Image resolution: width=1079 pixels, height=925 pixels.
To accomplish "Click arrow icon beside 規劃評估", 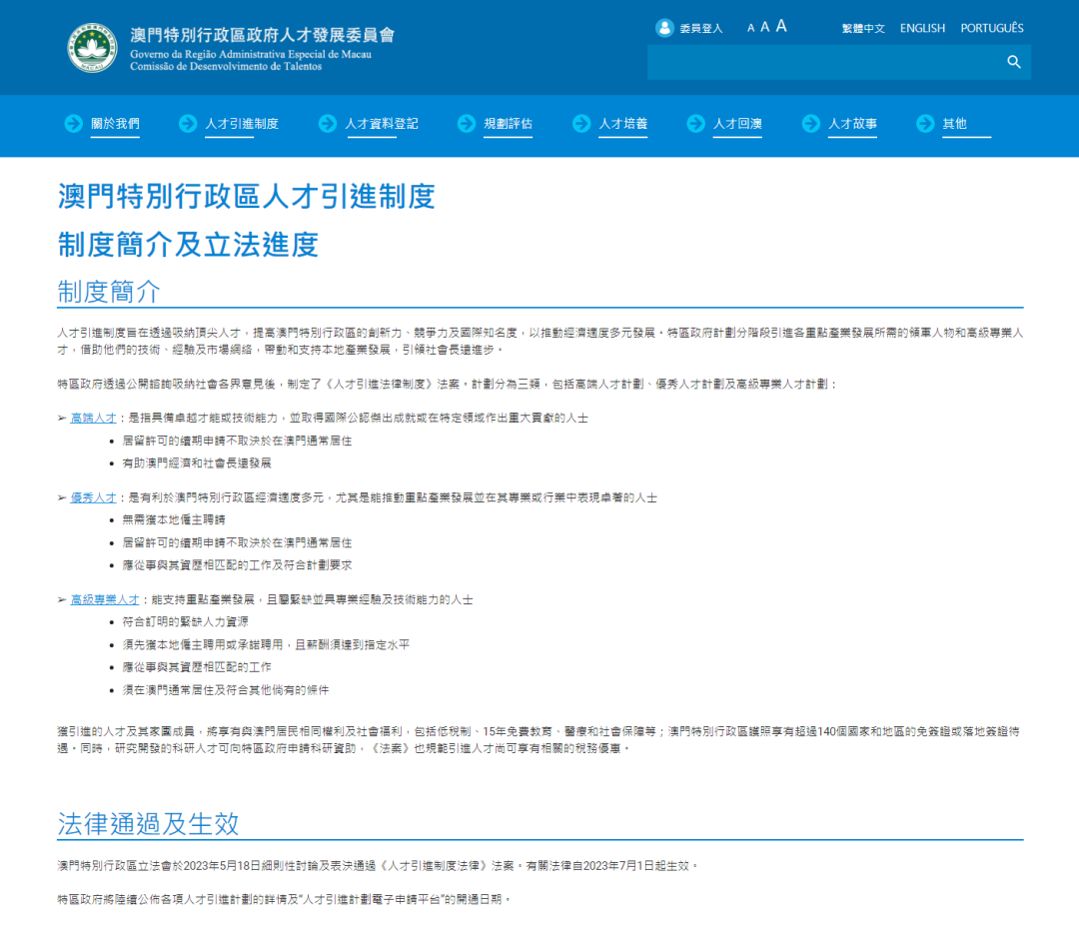I will [467, 124].
